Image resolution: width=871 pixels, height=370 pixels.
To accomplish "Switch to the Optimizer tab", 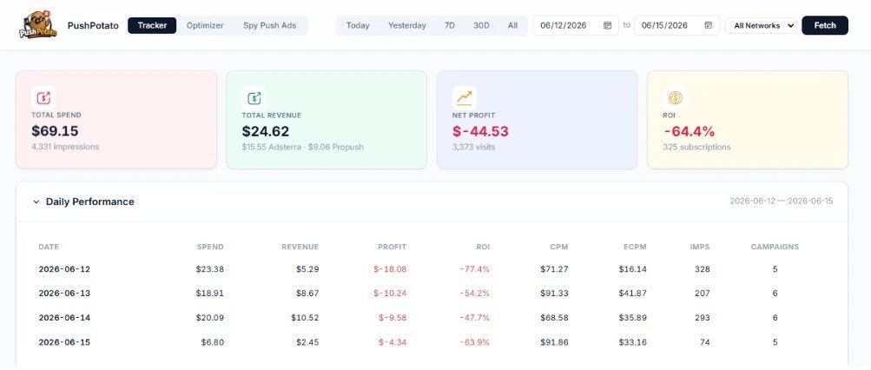I will pyautogui.click(x=205, y=25).
